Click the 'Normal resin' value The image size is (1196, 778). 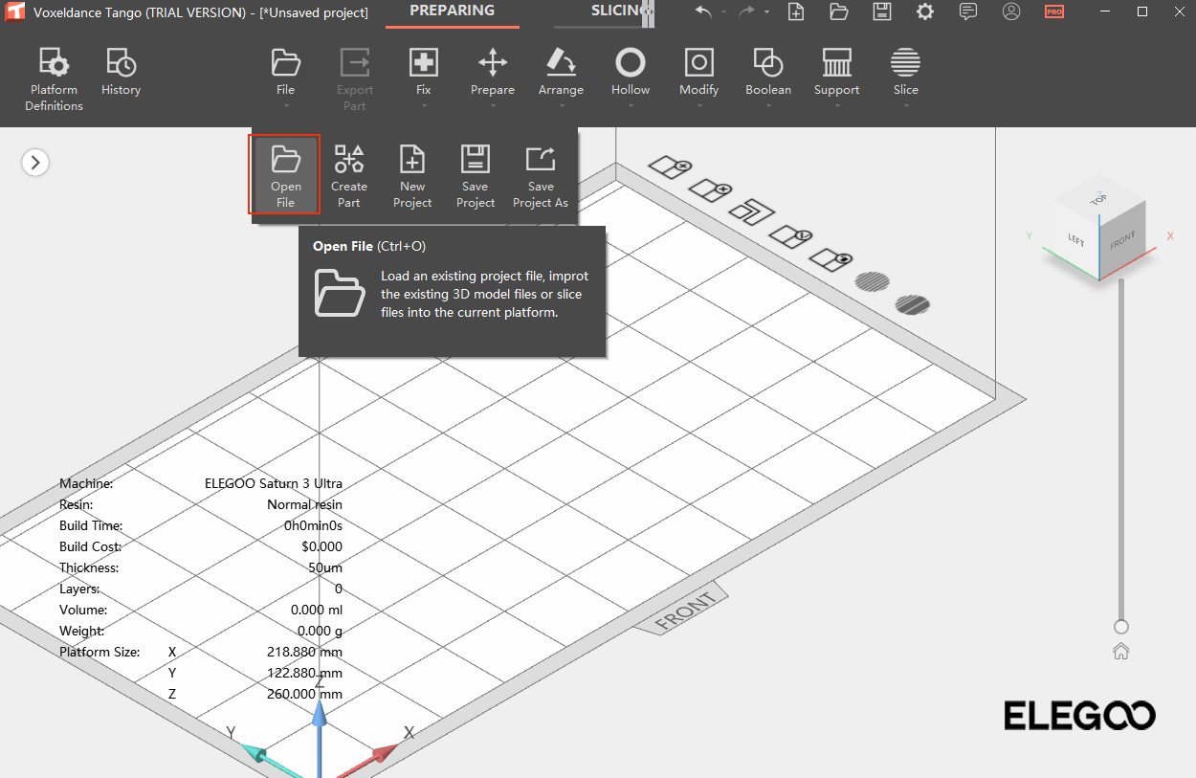coord(304,504)
